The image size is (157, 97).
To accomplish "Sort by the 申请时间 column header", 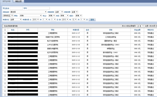I will click(76, 30).
